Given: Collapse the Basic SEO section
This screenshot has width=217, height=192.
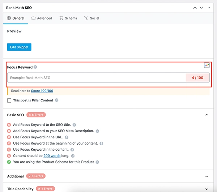Looking at the screenshot, I should pyautogui.click(x=207, y=115).
